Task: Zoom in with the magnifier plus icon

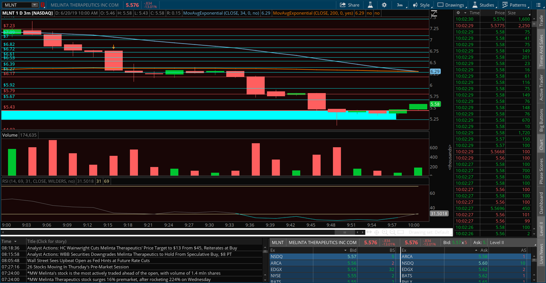Action: (x=385, y=232)
